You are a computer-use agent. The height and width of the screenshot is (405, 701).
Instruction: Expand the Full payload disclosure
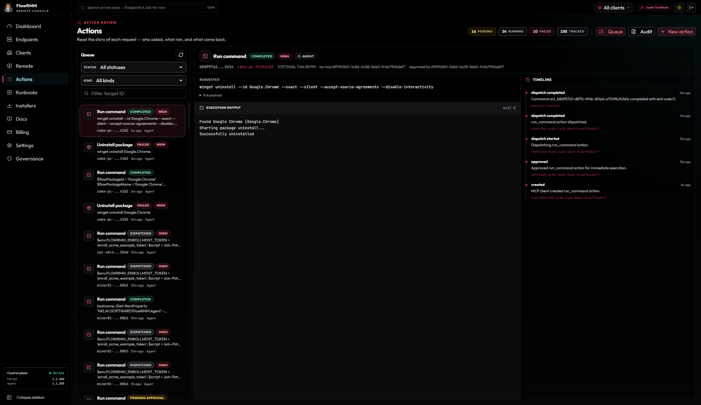click(x=211, y=95)
